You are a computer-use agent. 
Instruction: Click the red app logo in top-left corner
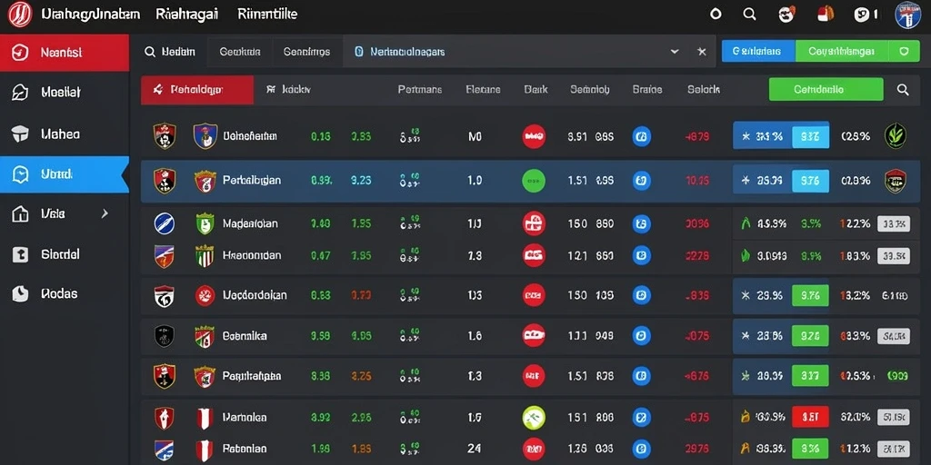pyautogui.click(x=20, y=15)
